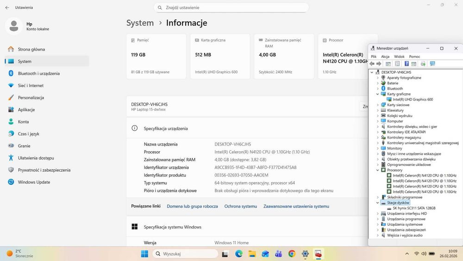Image resolution: width=463 pixels, height=261 pixels.
Task: Open clock showing 10:09 date
Action: [x=449, y=254]
